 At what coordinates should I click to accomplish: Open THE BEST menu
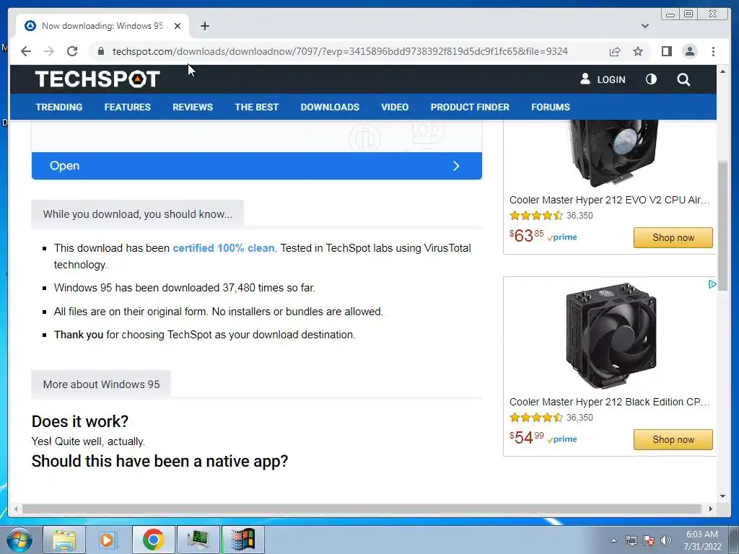(257, 107)
